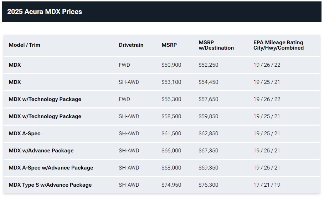This screenshot has width=324, height=197.
Task: Select MDX w/Technology Package FWD trim name
Action: (45, 99)
